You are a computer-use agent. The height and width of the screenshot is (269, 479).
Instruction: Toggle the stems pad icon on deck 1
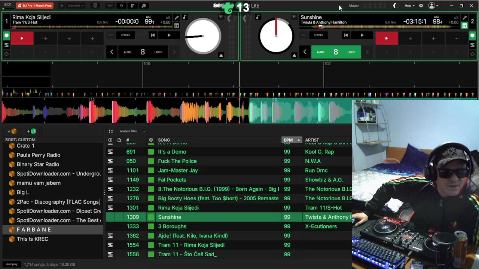click(x=177, y=25)
